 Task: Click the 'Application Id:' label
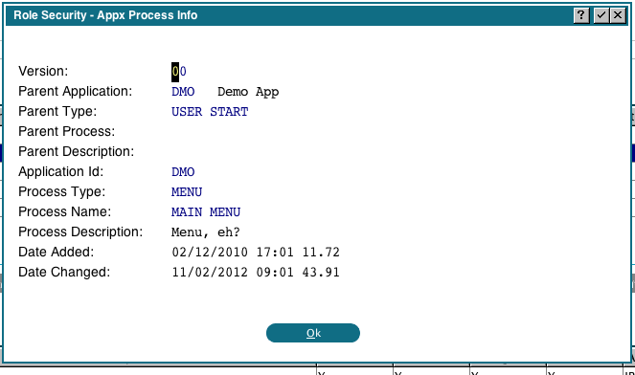[x=60, y=172]
